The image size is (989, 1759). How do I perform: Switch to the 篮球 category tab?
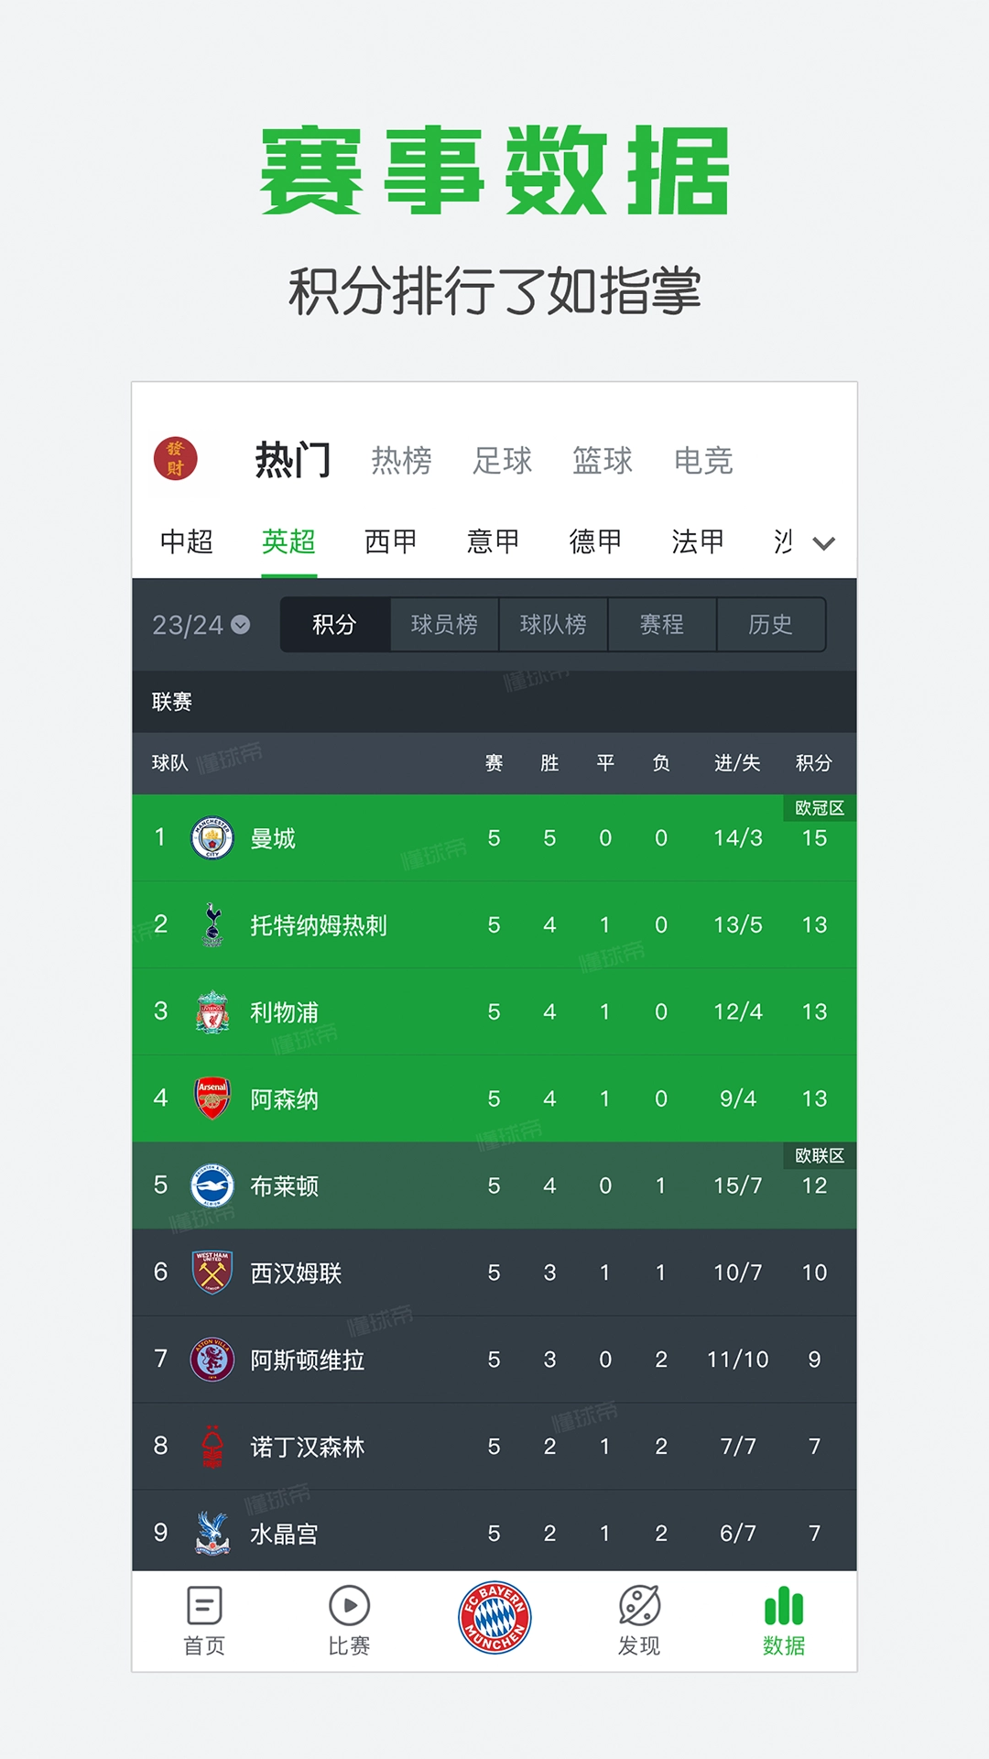(x=604, y=461)
